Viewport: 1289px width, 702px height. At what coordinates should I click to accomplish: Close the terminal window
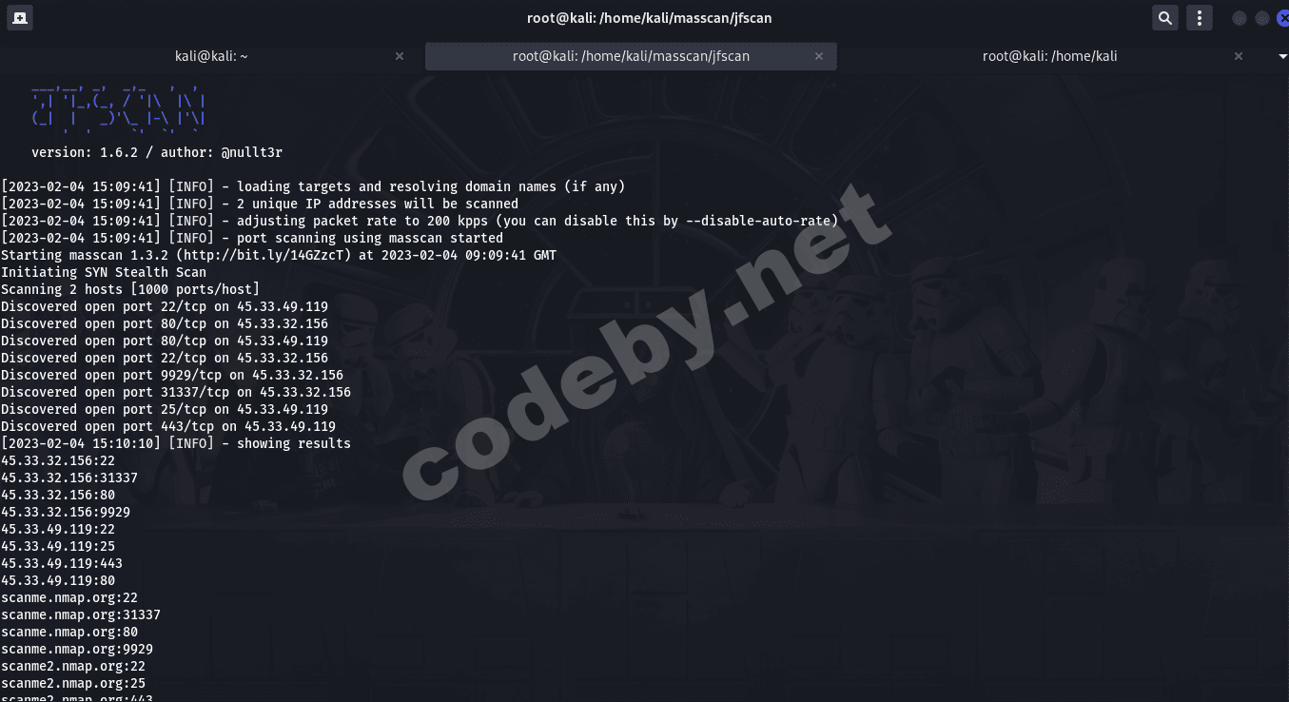1282,18
